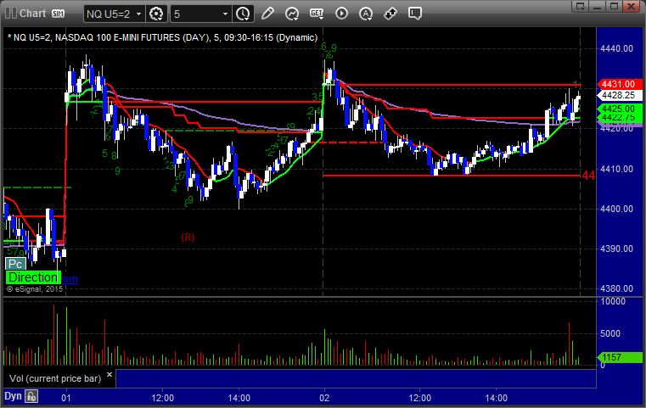
Task: Click the red '44' label at chart edge
Action: pyautogui.click(x=588, y=176)
